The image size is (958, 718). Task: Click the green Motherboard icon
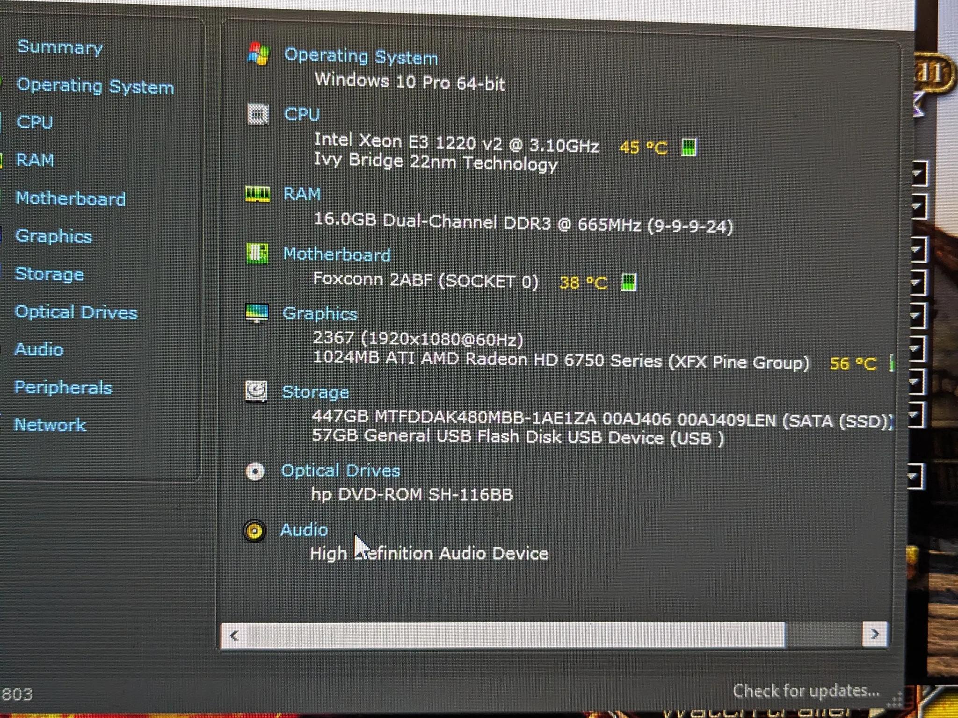click(x=257, y=253)
